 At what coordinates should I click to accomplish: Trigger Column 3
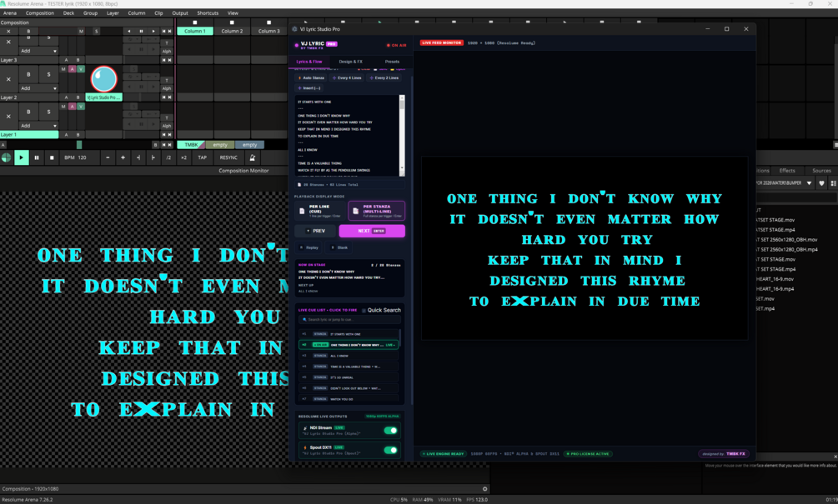click(268, 31)
